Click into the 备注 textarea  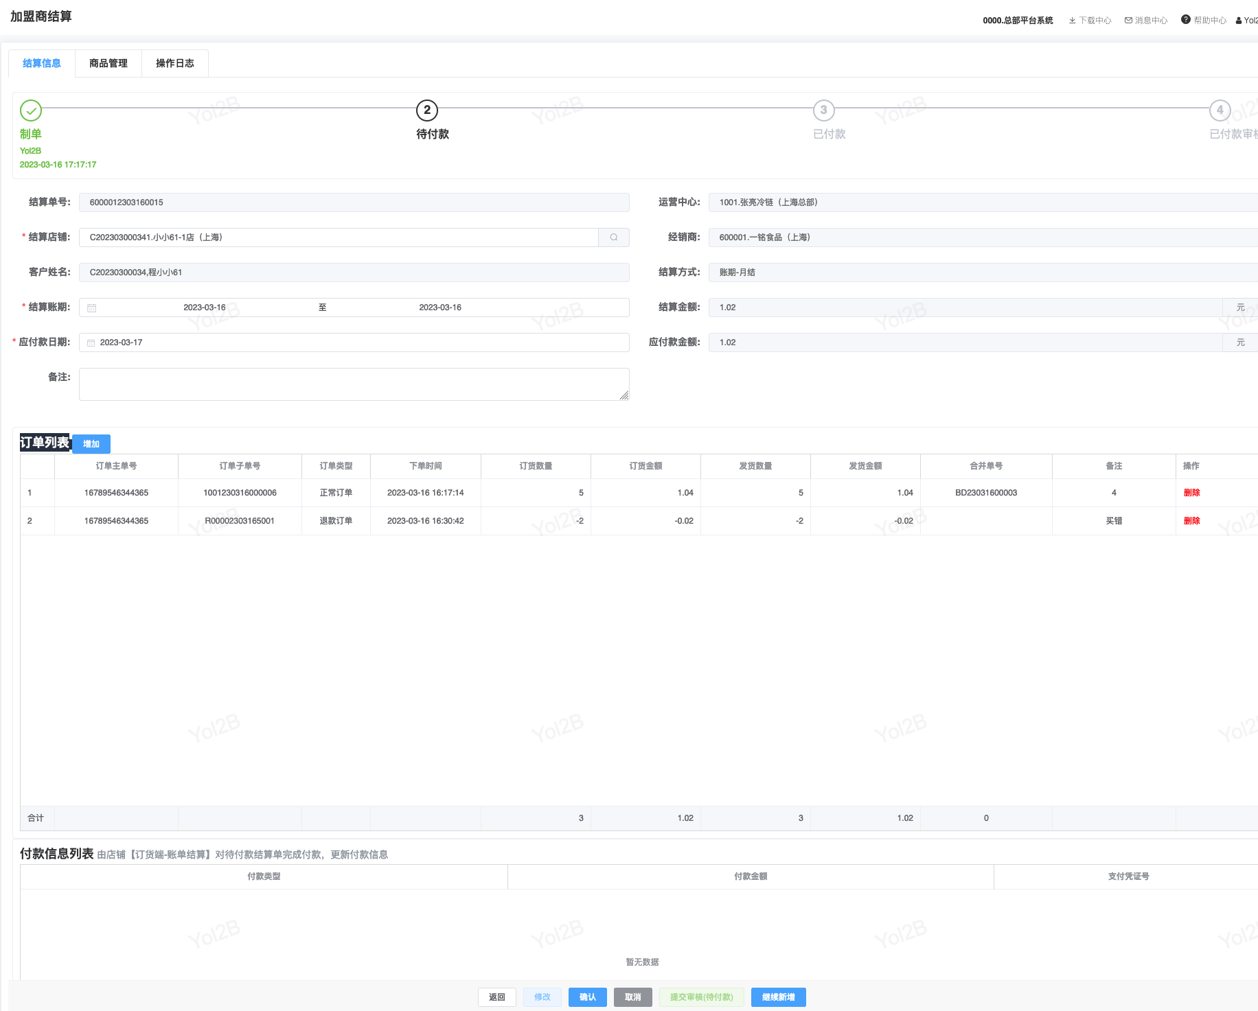354,384
